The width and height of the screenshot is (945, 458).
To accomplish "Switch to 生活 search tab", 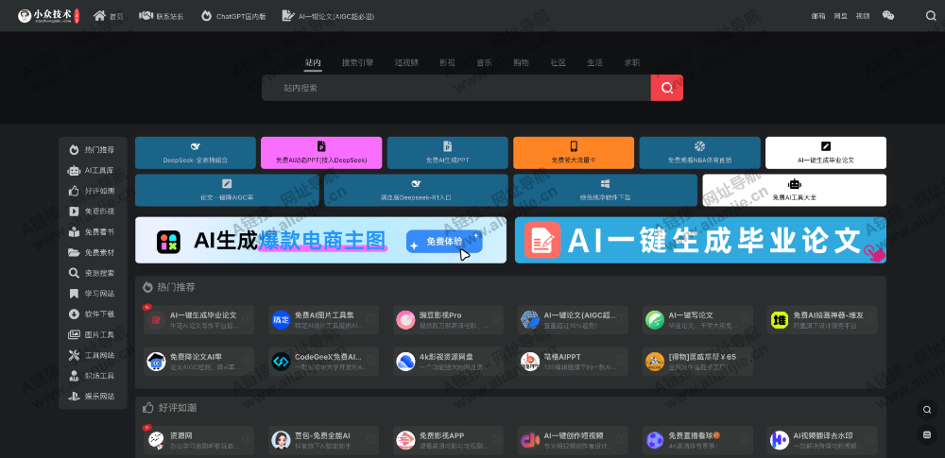I will coord(594,62).
